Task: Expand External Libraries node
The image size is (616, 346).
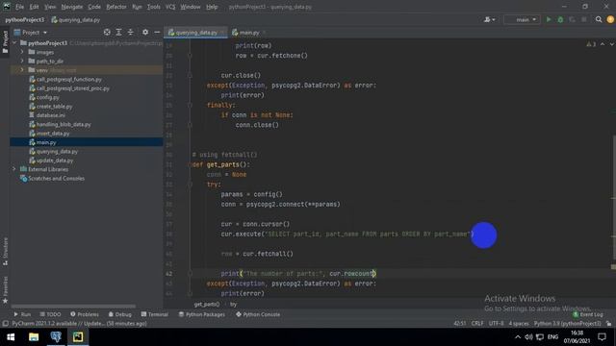Action: coord(14,169)
